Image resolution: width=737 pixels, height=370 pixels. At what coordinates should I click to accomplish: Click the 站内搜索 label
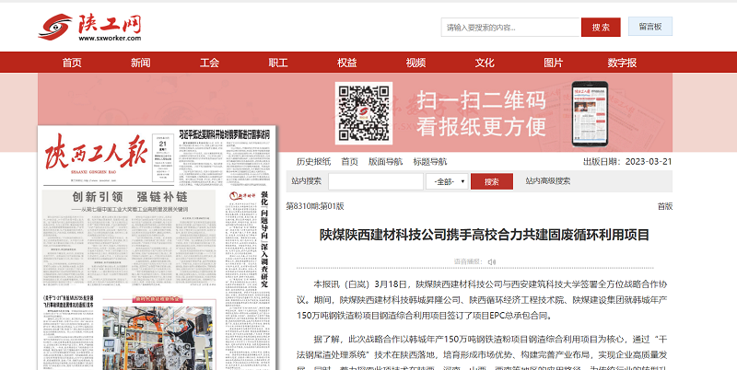[307, 180]
